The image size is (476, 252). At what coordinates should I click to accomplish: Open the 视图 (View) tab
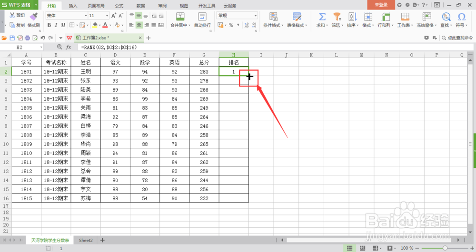click(184, 5)
